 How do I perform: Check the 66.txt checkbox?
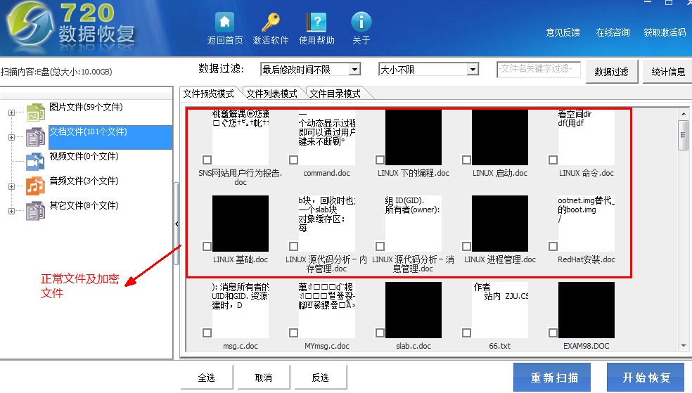click(x=466, y=333)
